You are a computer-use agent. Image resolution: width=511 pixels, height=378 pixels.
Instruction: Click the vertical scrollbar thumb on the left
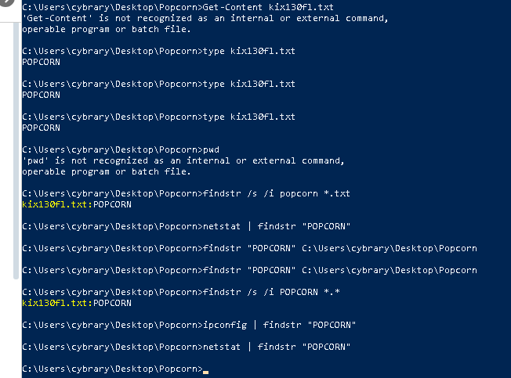pyautogui.click(x=15, y=139)
